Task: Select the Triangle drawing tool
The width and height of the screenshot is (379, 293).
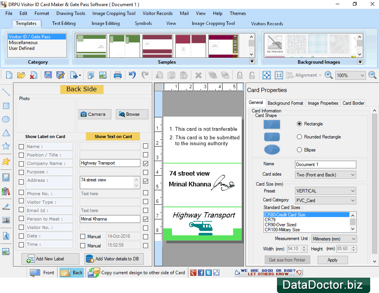Action: (x=6, y=133)
